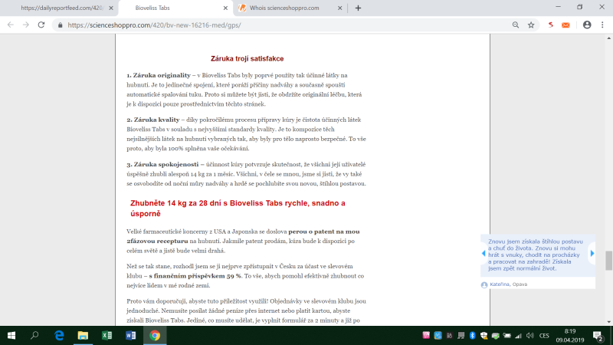Open the pink tray icon

[426, 335]
